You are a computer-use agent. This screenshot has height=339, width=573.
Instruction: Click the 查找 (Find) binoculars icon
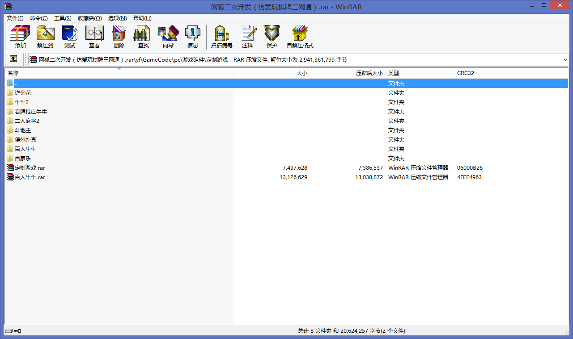144,36
